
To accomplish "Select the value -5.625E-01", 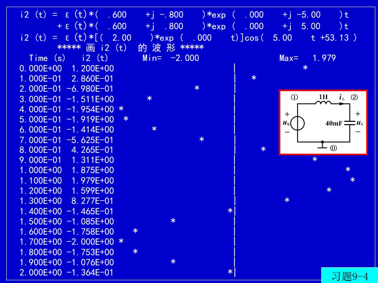I will [x=90, y=140].
